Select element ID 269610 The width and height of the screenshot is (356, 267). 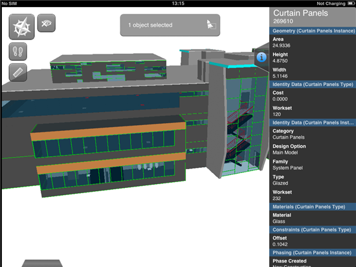coord(283,21)
